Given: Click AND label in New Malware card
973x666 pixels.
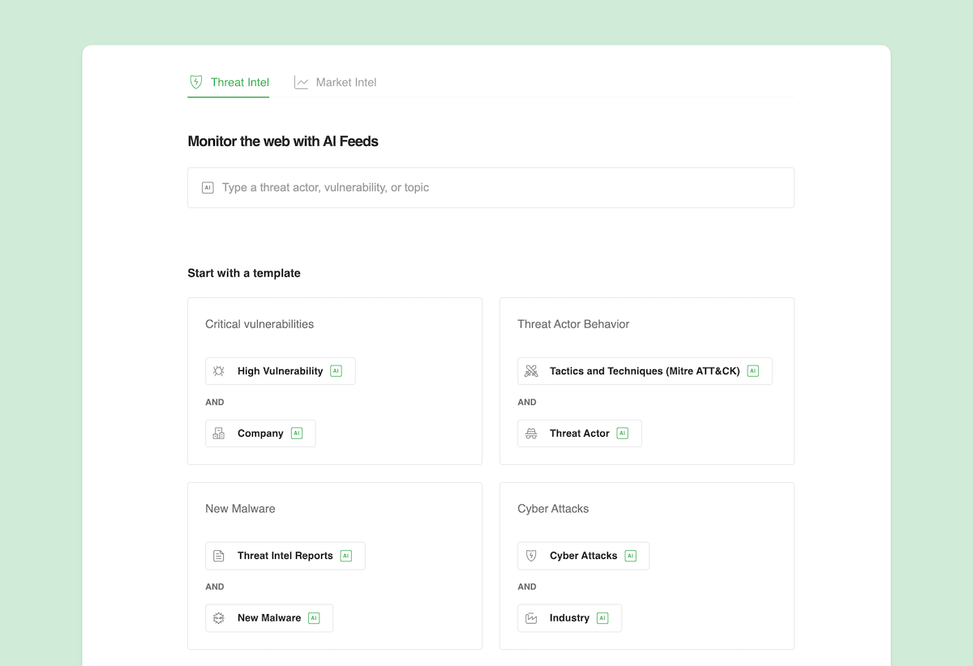Looking at the screenshot, I should 215,587.
